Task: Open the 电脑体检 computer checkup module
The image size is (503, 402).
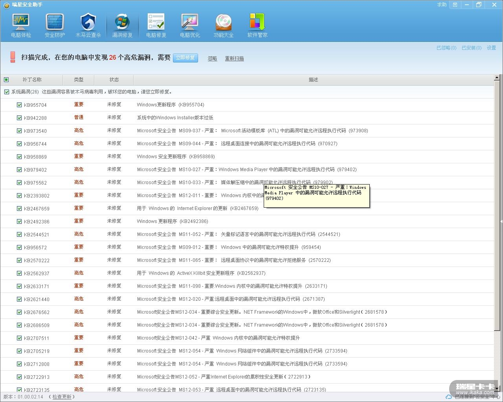Action: 21,26
